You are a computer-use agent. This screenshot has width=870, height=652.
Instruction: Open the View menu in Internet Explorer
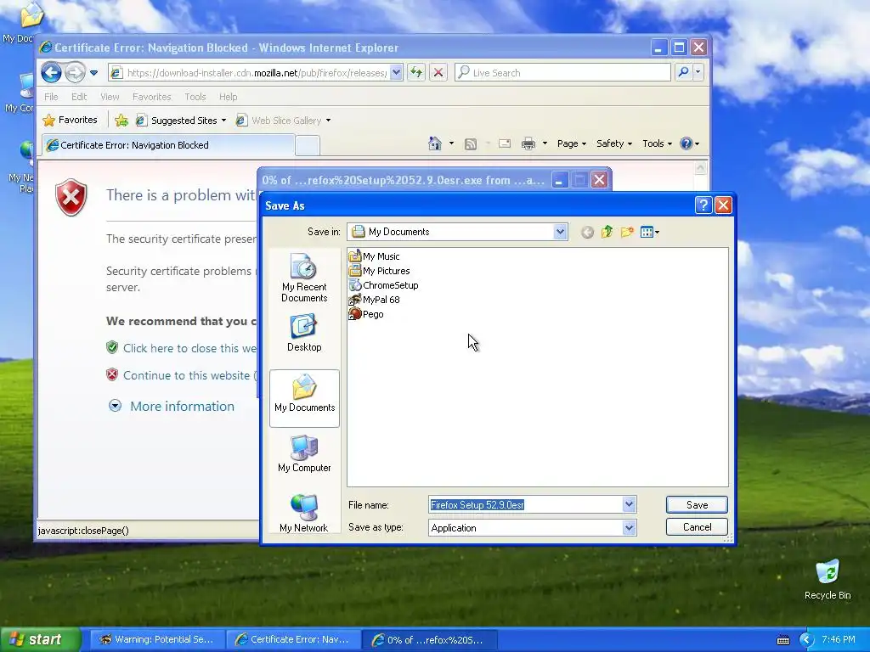click(110, 97)
